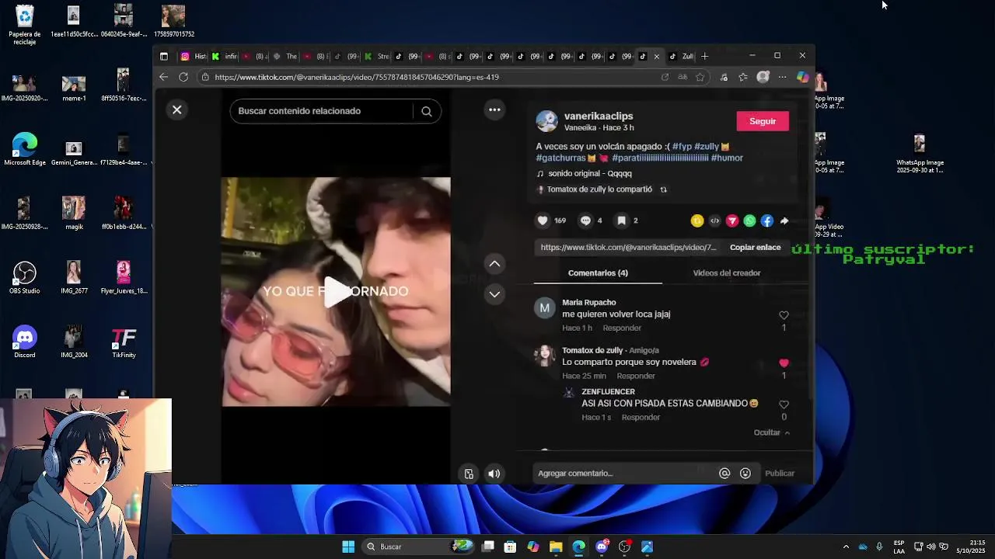Click the embed code share icon
Image resolution: width=995 pixels, height=559 pixels.
pyautogui.click(x=714, y=221)
